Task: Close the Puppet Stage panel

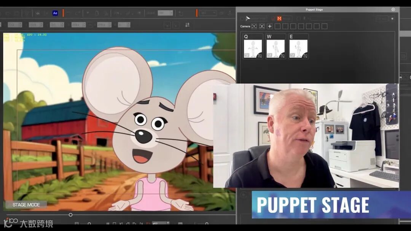Action: pos(393,9)
